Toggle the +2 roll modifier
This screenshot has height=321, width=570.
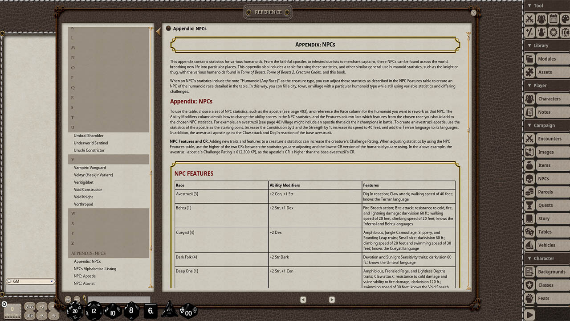click(x=42, y=307)
